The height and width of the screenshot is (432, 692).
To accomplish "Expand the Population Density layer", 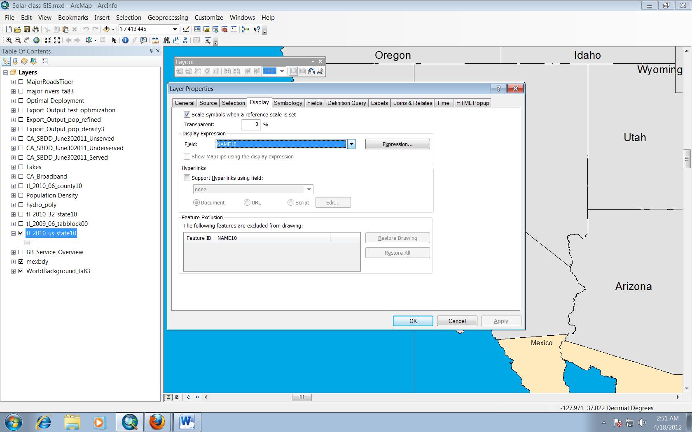I will pyautogui.click(x=13, y=195).
